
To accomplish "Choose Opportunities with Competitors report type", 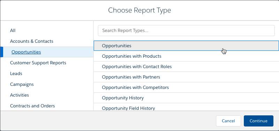I will pos(186,88).
